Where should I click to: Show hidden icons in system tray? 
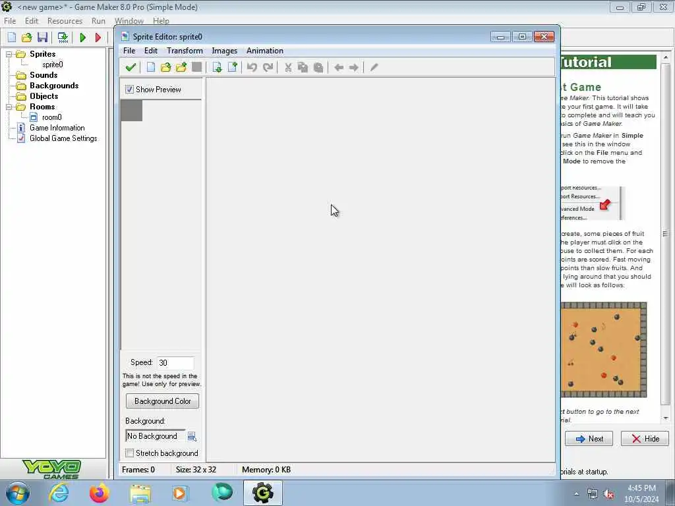[x=576, y=494]
